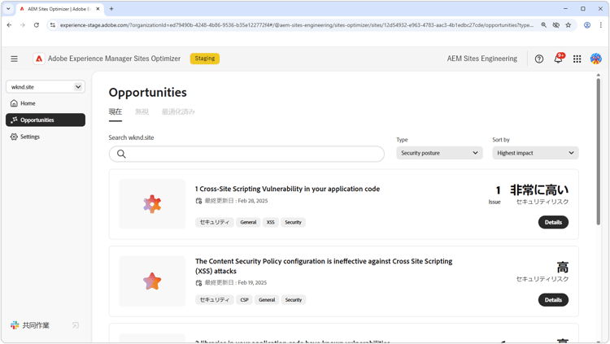Click the Home house icon in the sidebar
The width and height of the screenshot is (610, 344).
pos(14,103)
